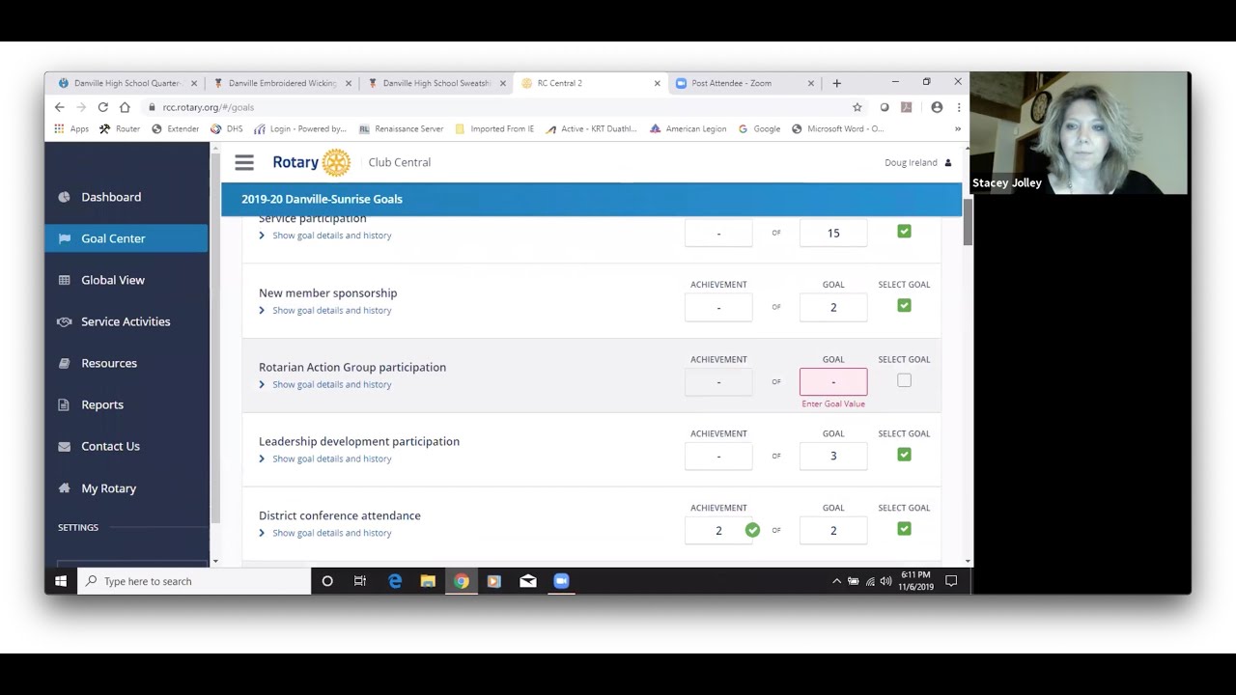Open Chrome three-dot menu

(959, 107)
